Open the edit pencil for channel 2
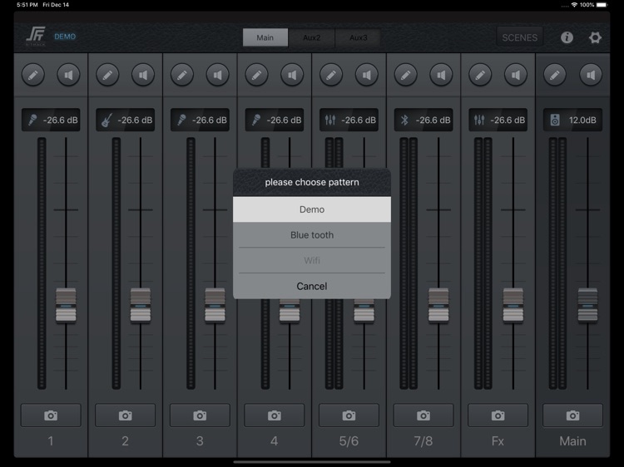Viewport: 624px width, 467px height. tap(107, 75)
